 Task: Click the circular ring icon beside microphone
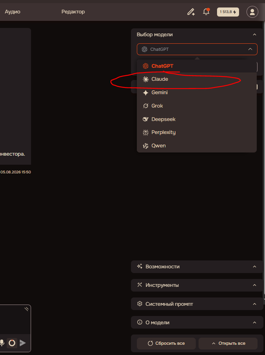coord(12,343)
